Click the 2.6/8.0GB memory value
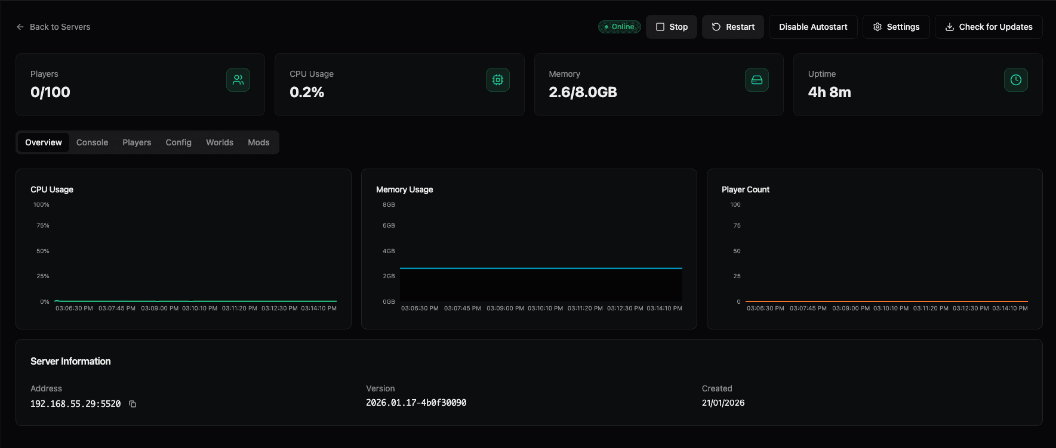Viewport: 1056px width, 448px height. tap(583, 92)
